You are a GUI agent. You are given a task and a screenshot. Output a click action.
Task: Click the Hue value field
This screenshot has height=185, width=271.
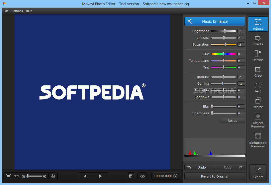point(241,54)
